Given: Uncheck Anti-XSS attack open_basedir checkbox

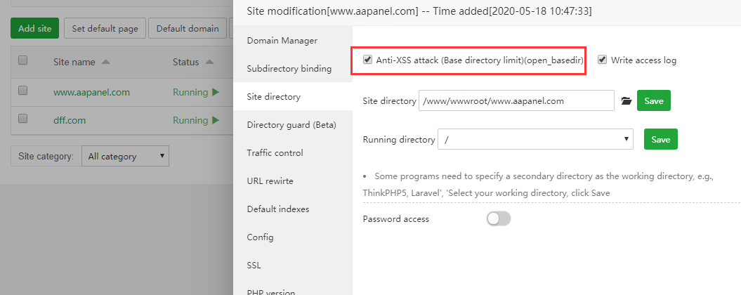Looking at the screenshot, I should tap(367, 60).
